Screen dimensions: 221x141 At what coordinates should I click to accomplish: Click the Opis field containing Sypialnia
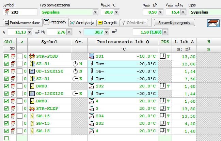point(205,12)
